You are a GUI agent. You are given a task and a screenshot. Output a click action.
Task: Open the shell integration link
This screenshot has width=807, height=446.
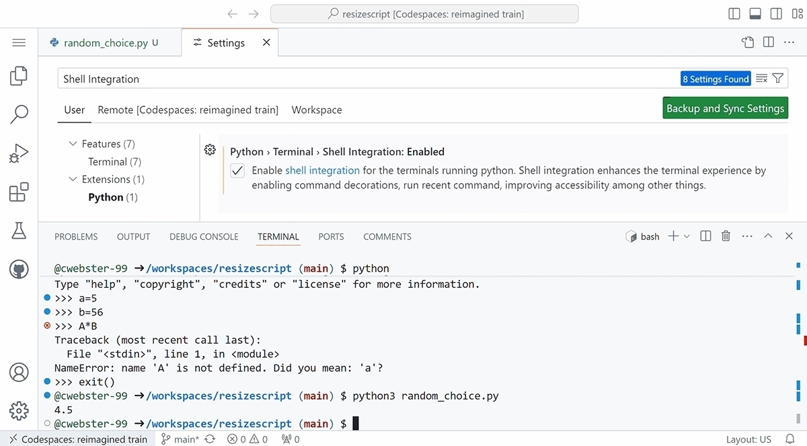pos(322,171)
